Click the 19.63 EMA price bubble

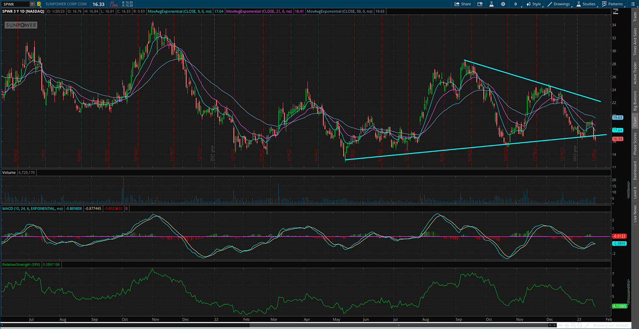(617, 118)
